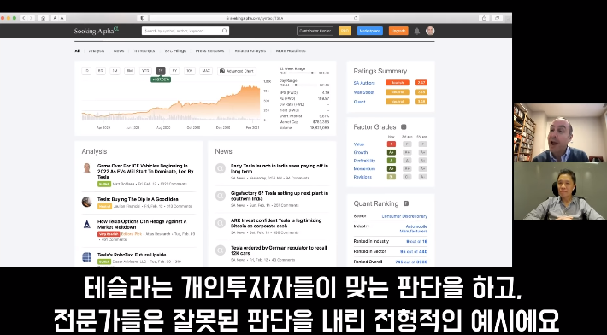This screenshot has height=335, width=607.
Task: Open the Growth factor grade link
Action: pyautogui.click(x=361, y=152)
